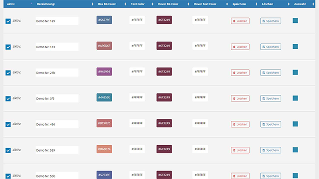This screenshot has width=319, height=179.
Task: Open the #44859E box background color swatch
Action: click(x=104, y=97)
